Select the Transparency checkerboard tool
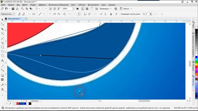Screen dimensions: 198x111 pyautogui.click(x=2, y=80)
